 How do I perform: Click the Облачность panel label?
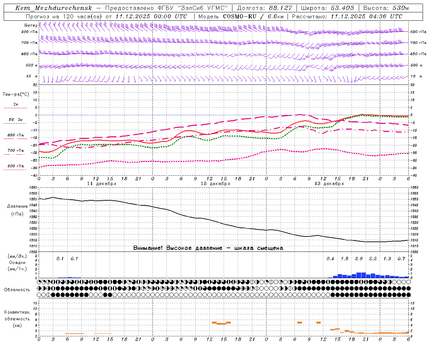tap(17, 290)
